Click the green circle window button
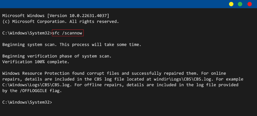 pyautogui.click(x=240, y=4)
